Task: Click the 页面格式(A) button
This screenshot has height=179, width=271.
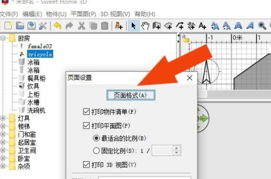Action: click(131, 95)
